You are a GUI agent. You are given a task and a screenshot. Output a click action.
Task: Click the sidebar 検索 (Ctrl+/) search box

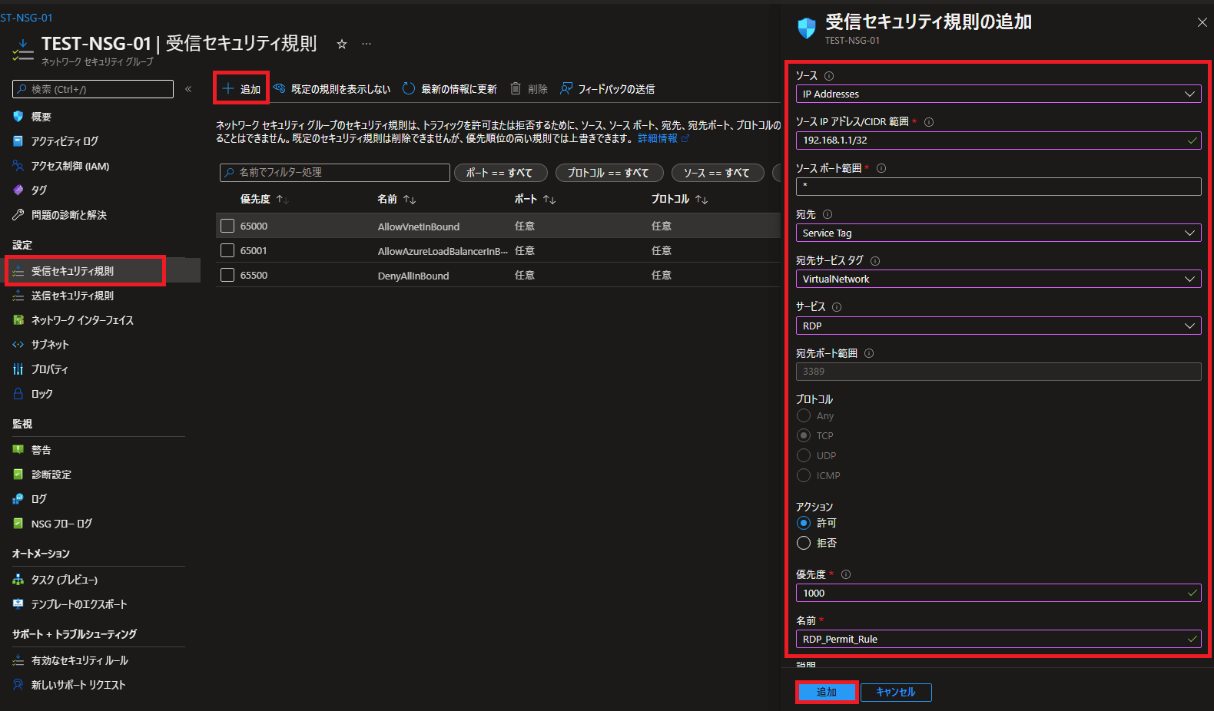pos(93,89)
